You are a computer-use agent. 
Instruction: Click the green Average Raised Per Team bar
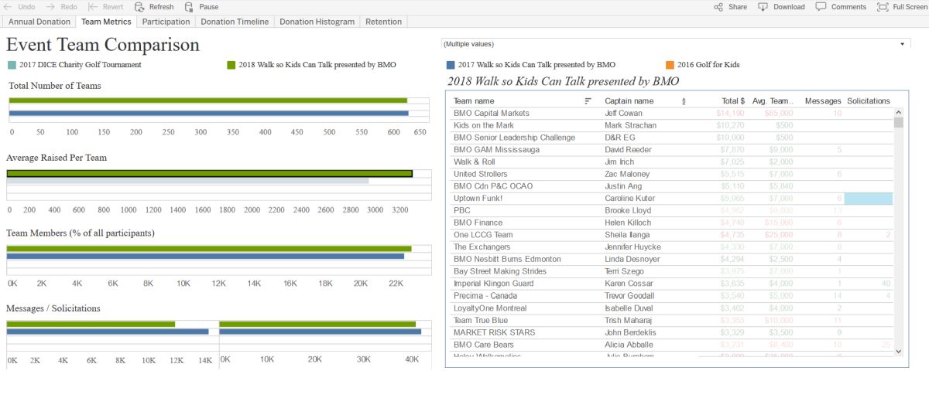(210, 174)
